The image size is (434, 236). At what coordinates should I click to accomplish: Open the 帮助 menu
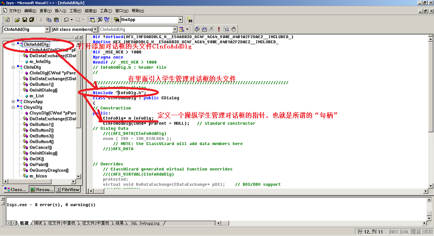[x=137, y=11]
